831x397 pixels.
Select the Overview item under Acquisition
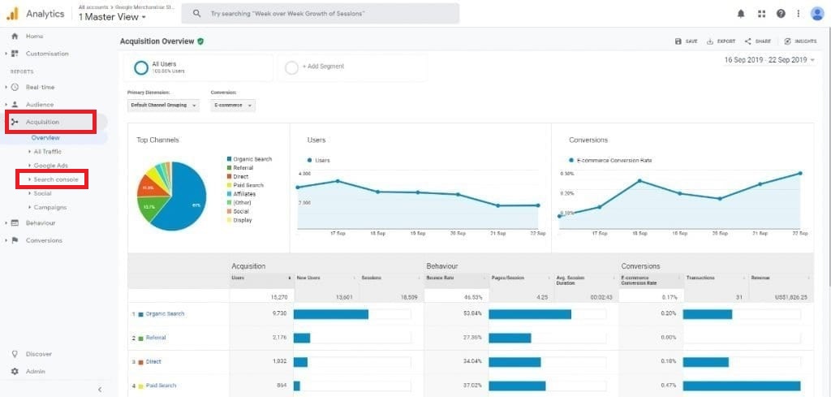point(45,138)
